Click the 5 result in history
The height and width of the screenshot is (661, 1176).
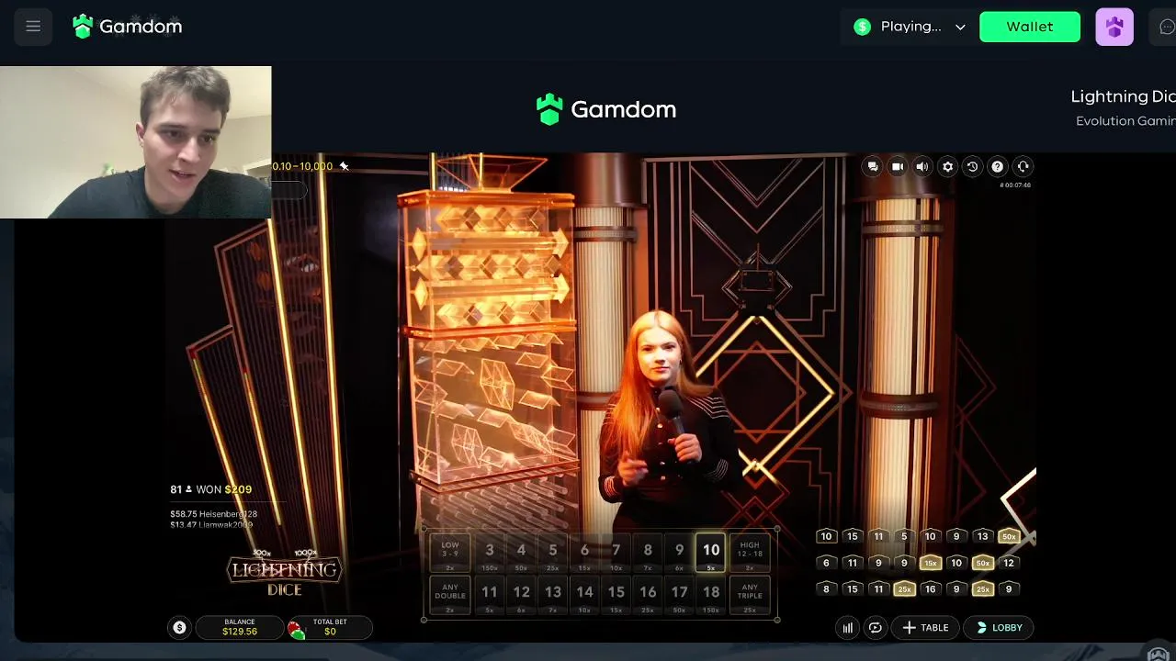point(904,536)
